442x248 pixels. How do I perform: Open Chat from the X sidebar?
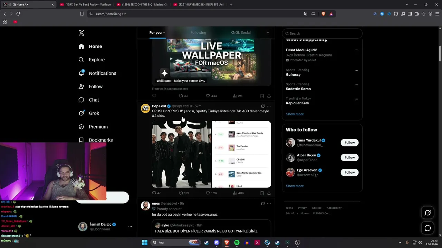coord(89,100)
